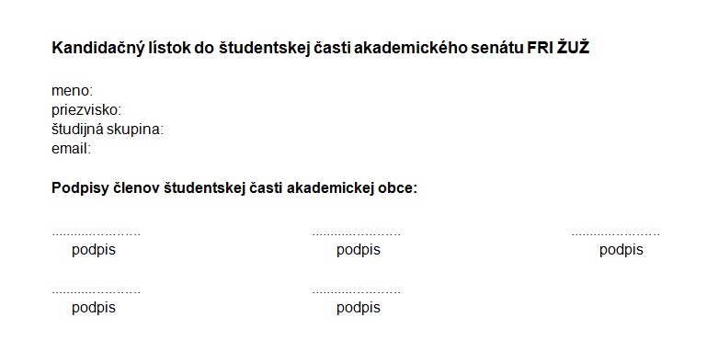Click the 'email:' field label
The height and width of the screenshot is (351, 718).
click(x=71, y=149)
